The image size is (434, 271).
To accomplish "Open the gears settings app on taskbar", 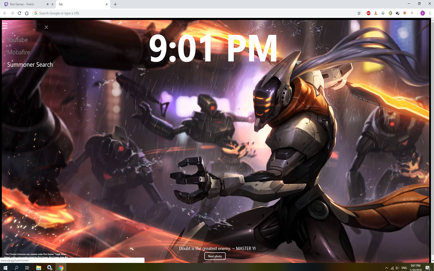I will coord(50,268).
